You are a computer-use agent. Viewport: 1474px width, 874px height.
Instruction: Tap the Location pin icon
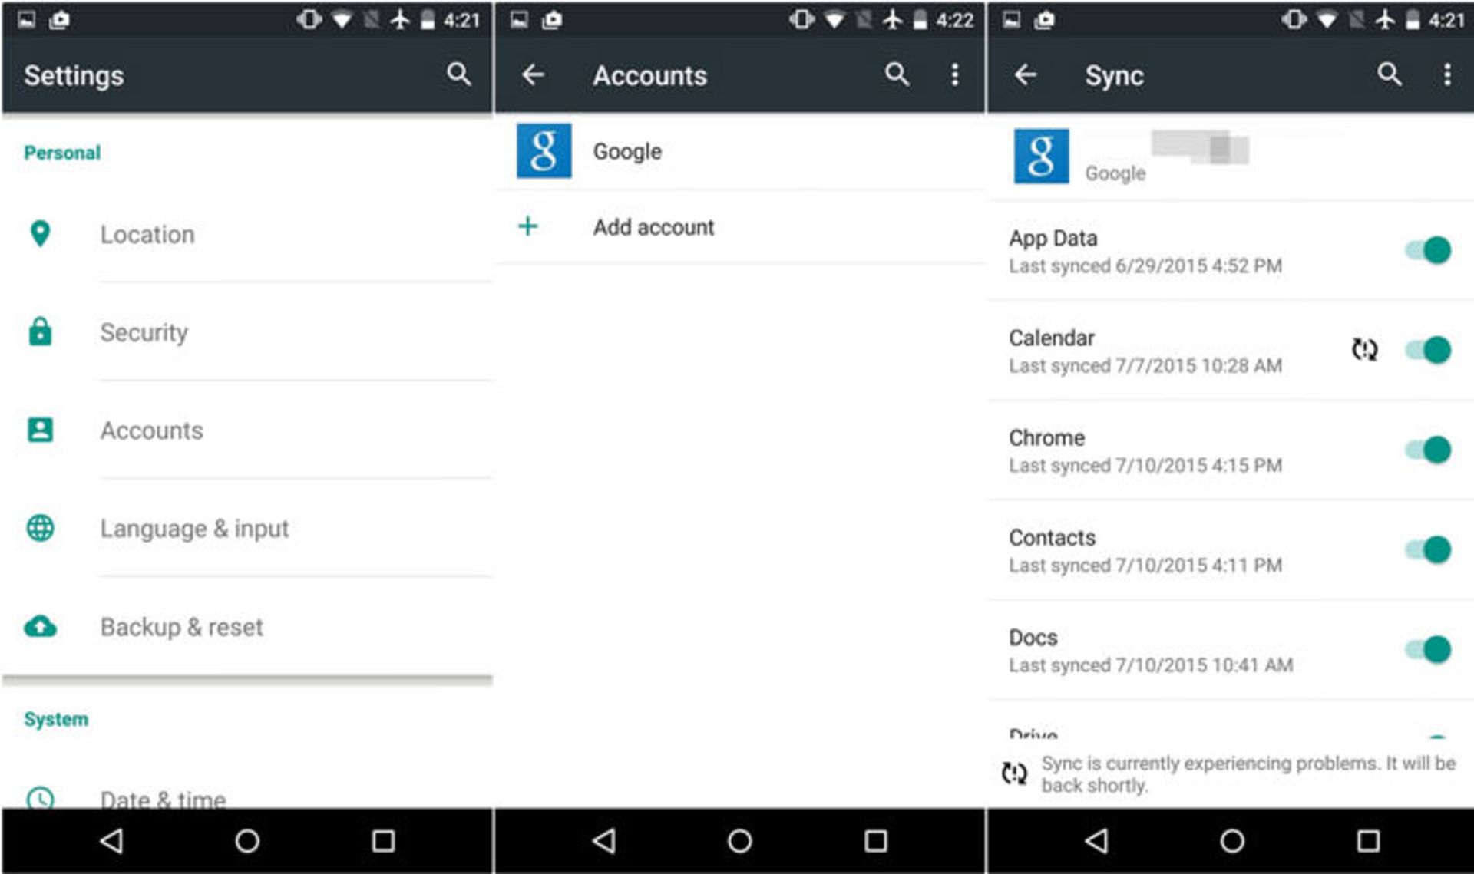tap(40, 234)
